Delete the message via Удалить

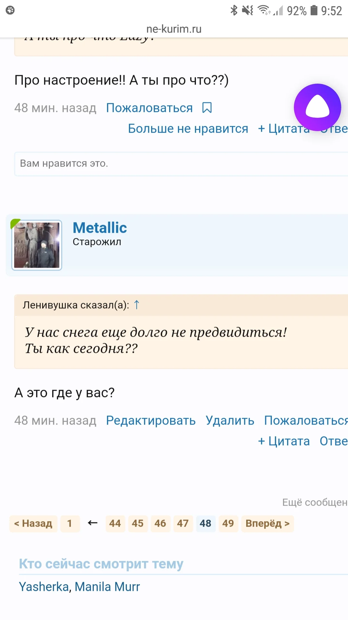(x=230, y=420)
